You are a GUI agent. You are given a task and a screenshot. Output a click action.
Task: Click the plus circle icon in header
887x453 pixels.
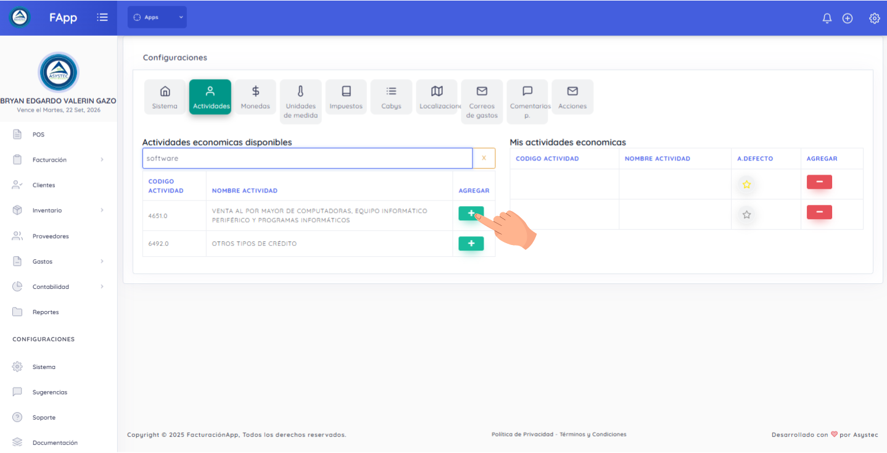(848, 19)
